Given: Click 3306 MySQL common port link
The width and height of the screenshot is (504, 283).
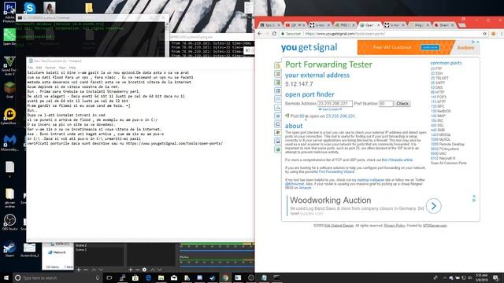Looking at the screenshot, I should click(x=440, y=140).
